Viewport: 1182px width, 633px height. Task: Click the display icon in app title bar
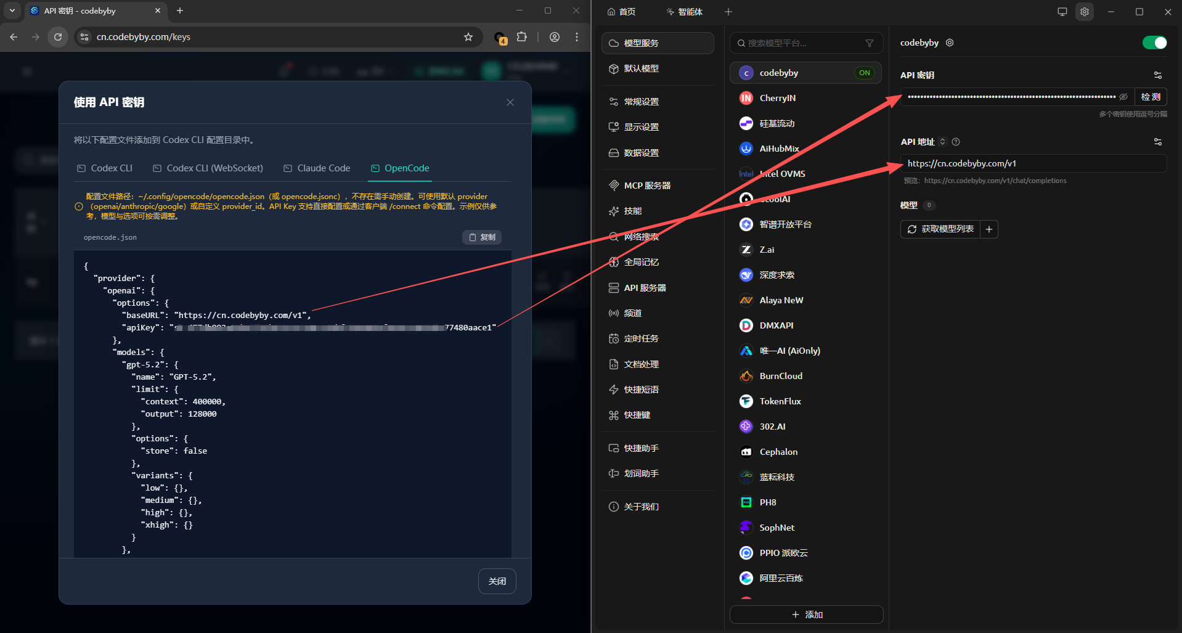[x=1062, y=12]
